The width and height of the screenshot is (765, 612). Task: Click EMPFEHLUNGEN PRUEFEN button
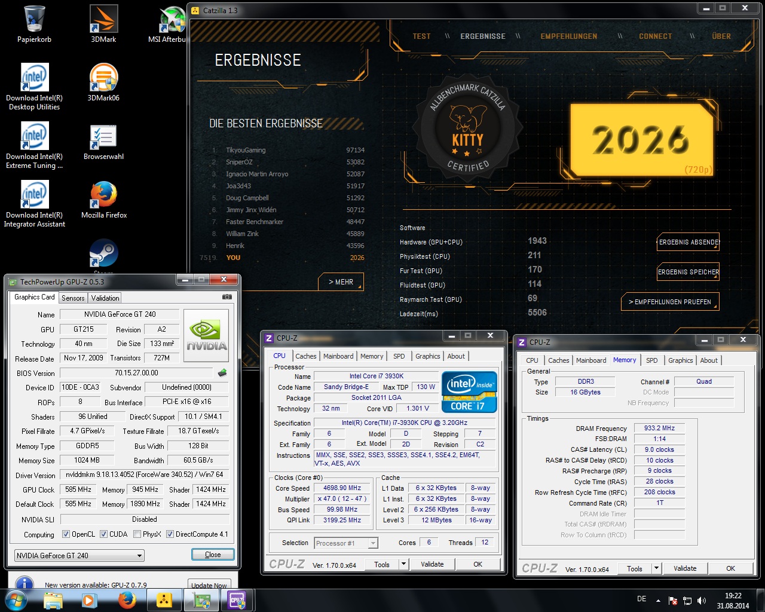pyautogui.click(x=670, y=302)
